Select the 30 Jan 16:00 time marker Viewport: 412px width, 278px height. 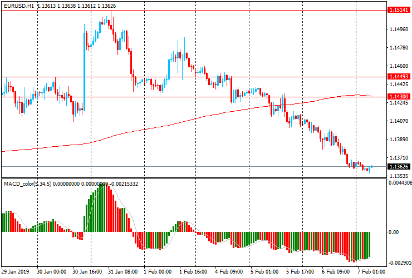click(87, 272)
